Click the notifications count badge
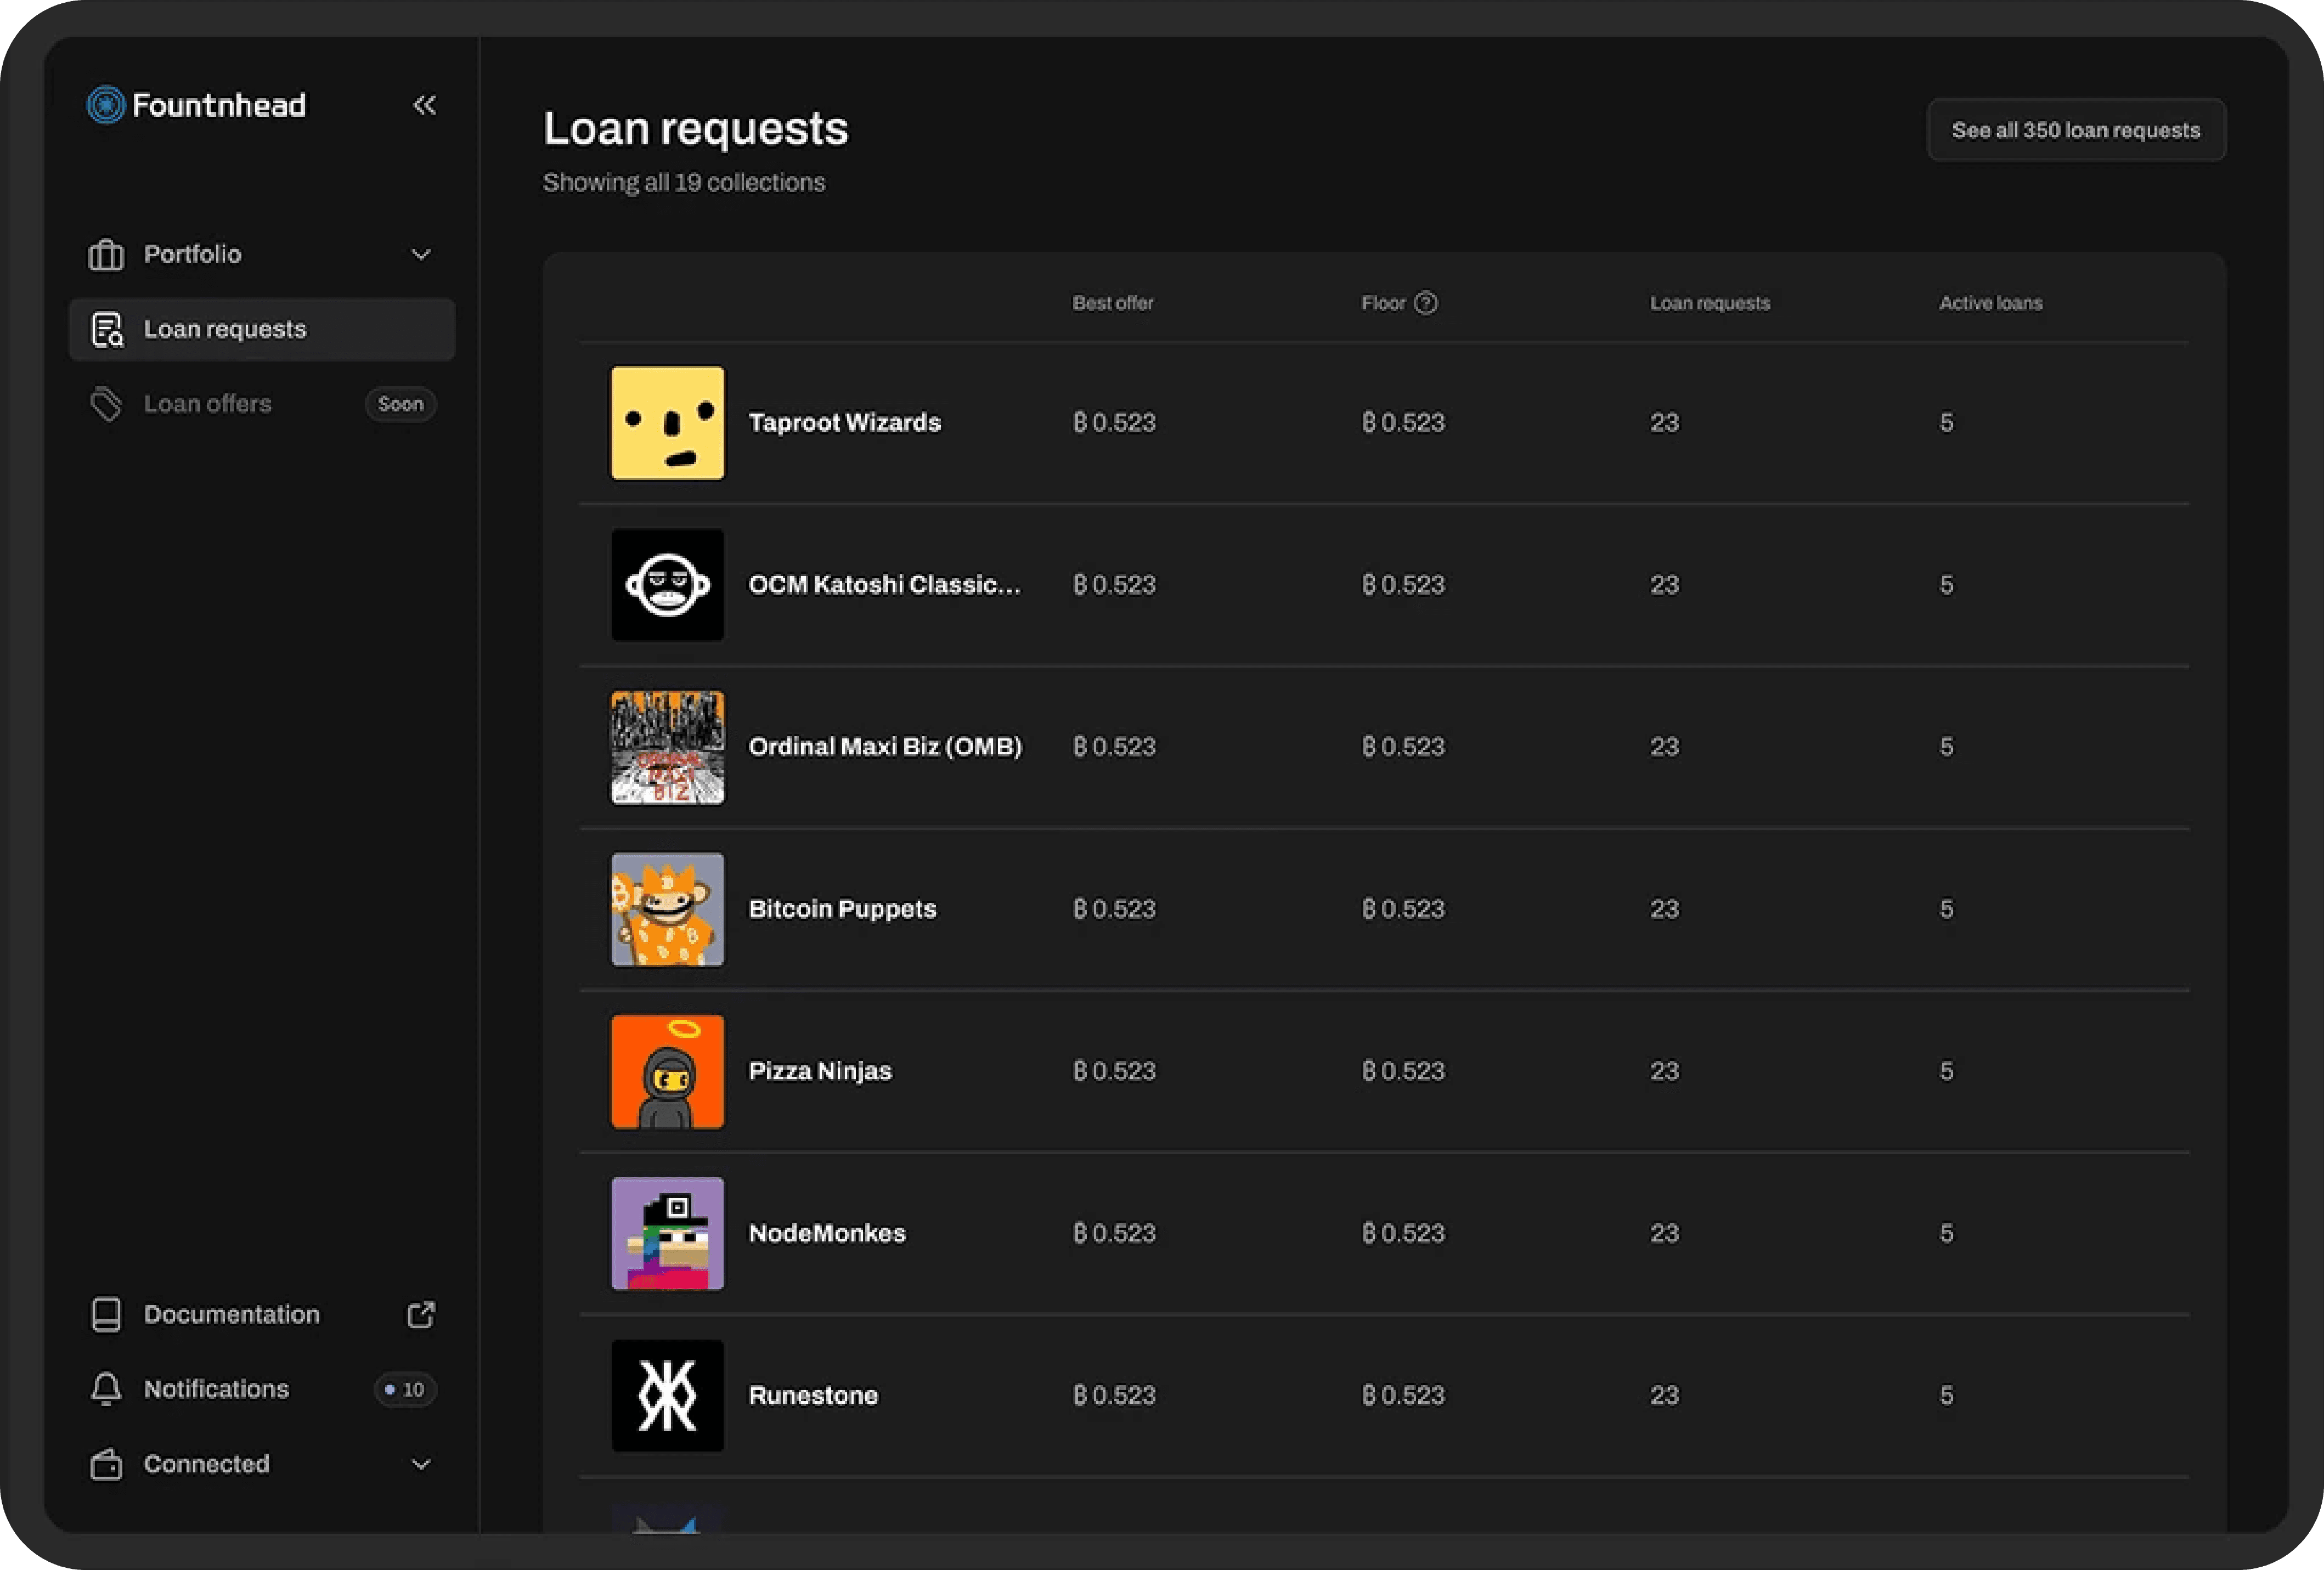This screenshot has width=2324, height=1570. click(405, 1389)
